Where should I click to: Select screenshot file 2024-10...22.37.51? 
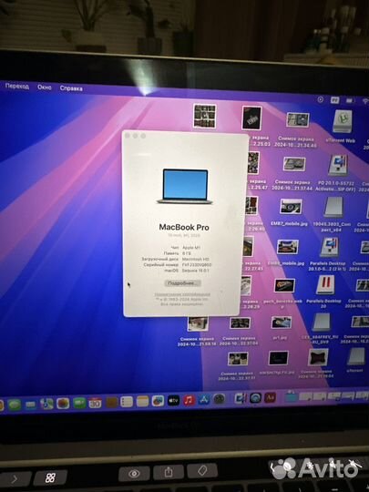coord(238,359)
